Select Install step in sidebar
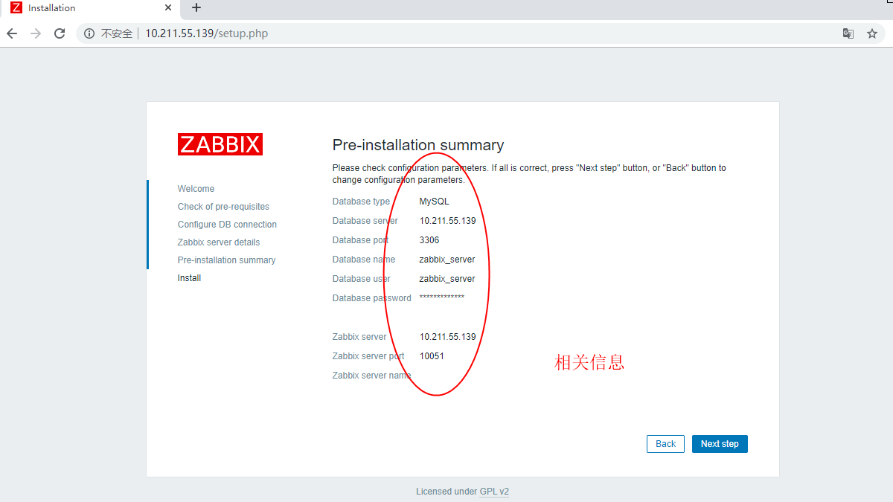The width and height of the screenshot is (893, 502). (189, 278)
